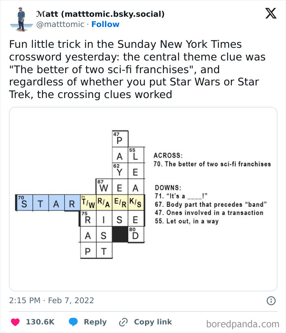Click the boredpanda.com watermark
This screenshot has width=286, height=333.
[244, 322]
